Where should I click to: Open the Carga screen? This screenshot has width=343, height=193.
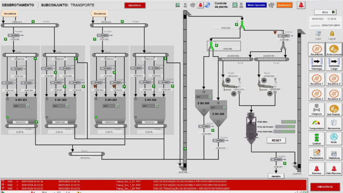point(334,64)
